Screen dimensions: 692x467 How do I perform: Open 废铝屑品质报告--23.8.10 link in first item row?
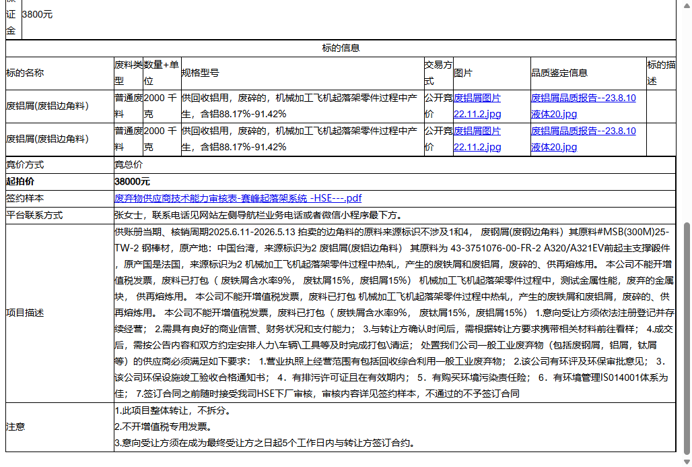[x=584, y=106]
